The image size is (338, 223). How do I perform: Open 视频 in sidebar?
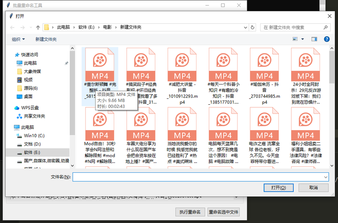(x=28, y=80)
